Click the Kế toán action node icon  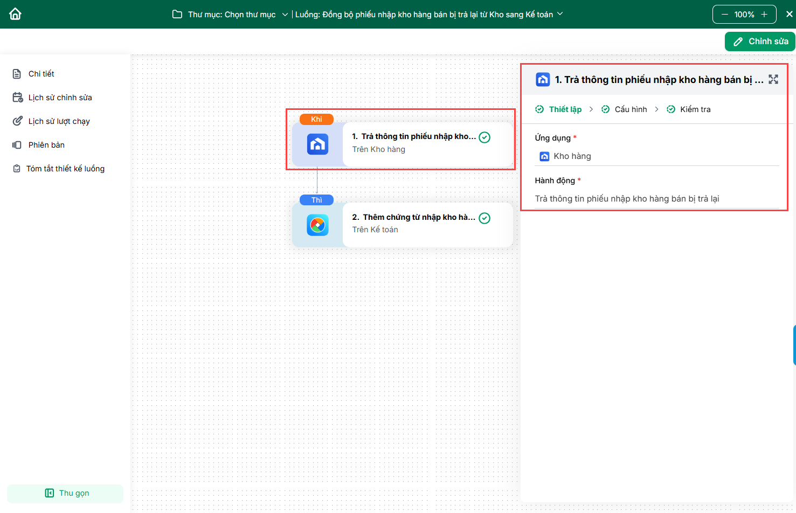click(317, 225)
